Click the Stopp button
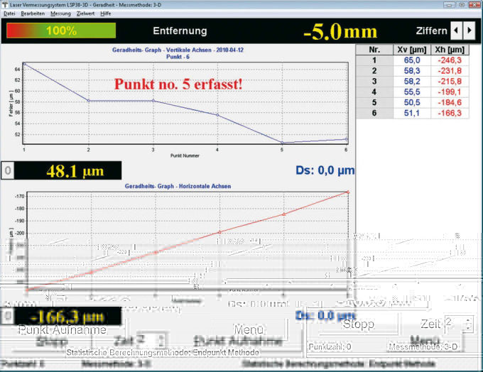The width and height of the screenshot is (483, 372). [x=359, y=325]
